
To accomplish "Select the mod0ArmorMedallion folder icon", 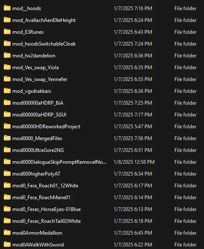I will [x=7, y=233].
